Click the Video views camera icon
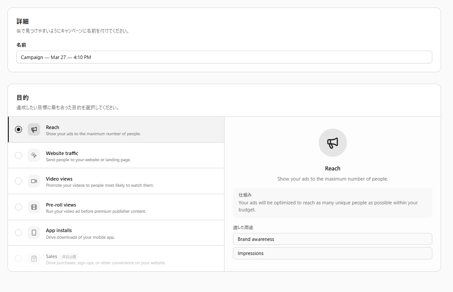The height and width of the screenshot is (292, 453). [x=34, y=181]
